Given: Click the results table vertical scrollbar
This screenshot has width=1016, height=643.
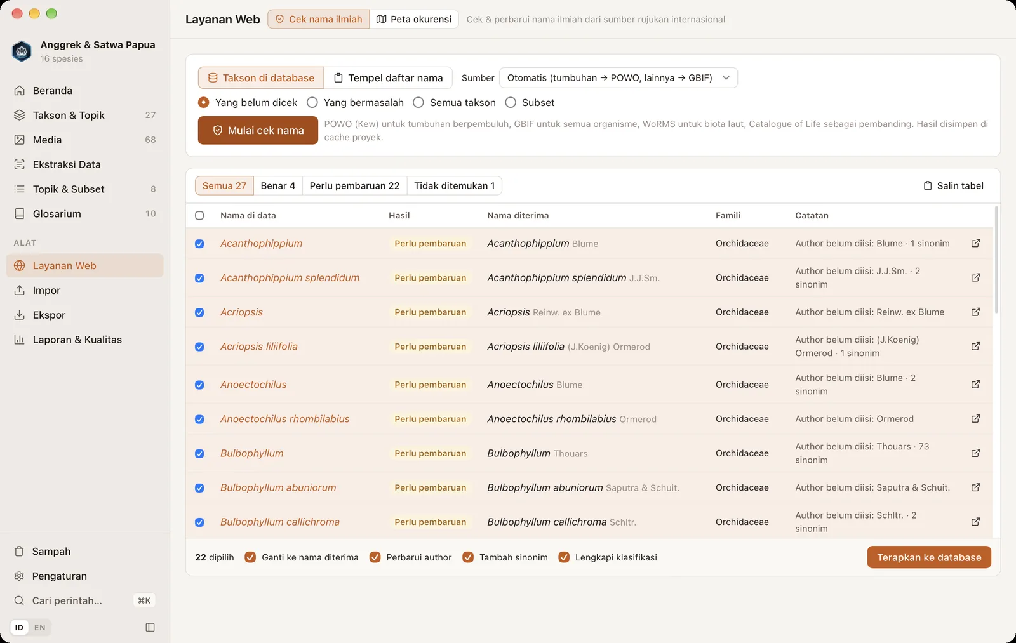Looking at the screenshot, I should click(x=996, y=259).
